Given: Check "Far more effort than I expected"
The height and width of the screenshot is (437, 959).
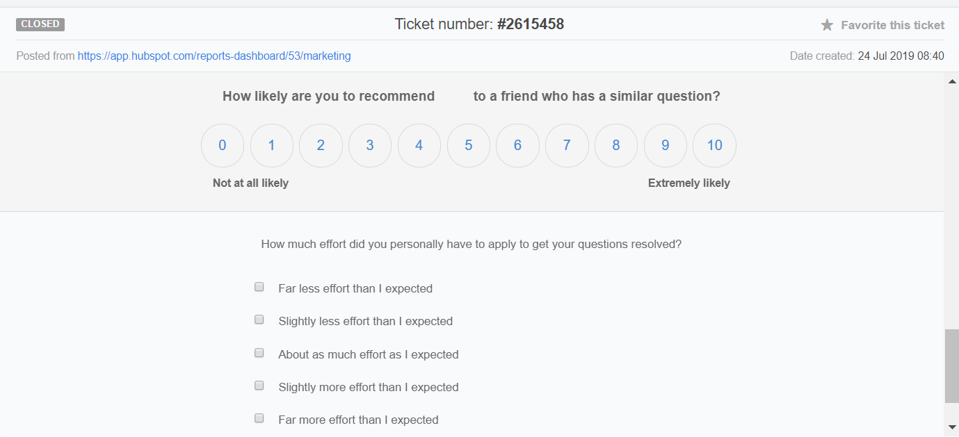Looking at the screenshot, I should (x=259, y=418).
